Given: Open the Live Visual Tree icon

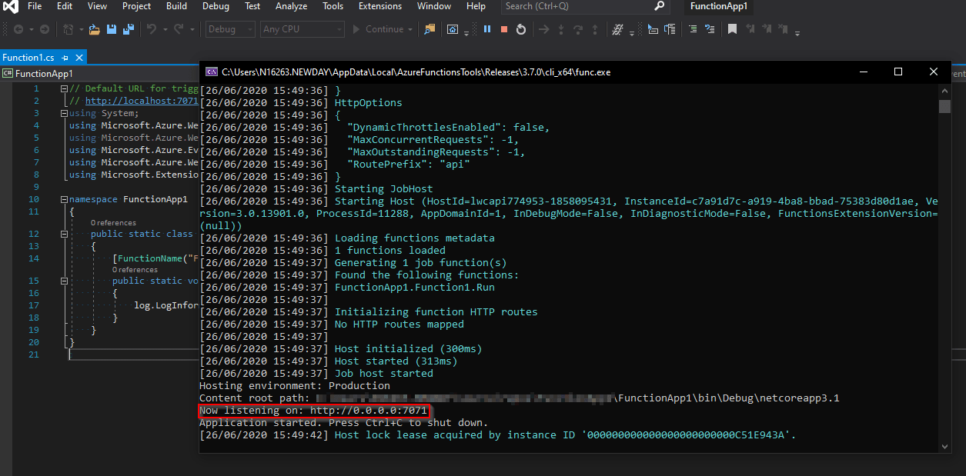Looking at the screenshot, I should pos(453,29).
